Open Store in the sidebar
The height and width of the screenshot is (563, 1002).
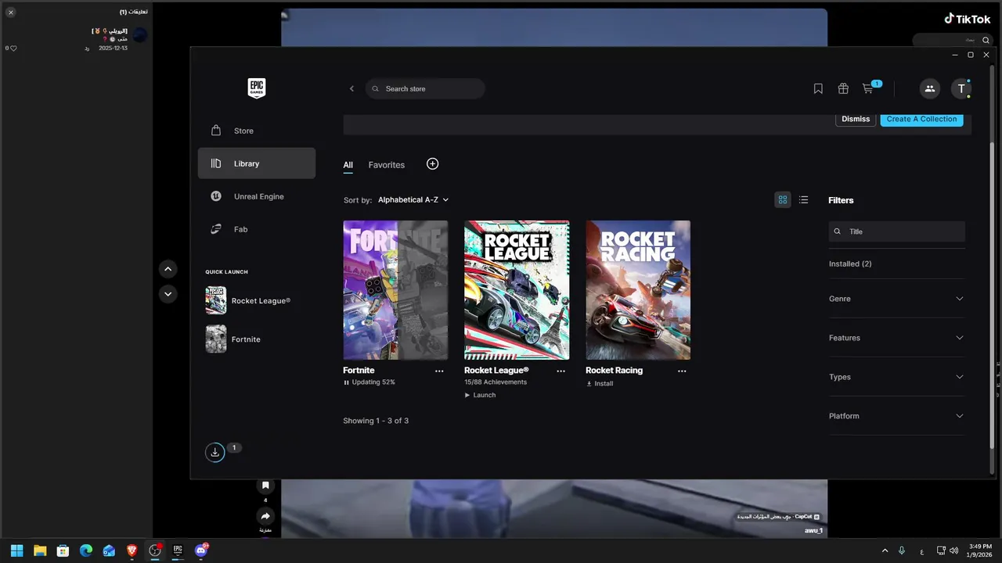pos(257,131)
